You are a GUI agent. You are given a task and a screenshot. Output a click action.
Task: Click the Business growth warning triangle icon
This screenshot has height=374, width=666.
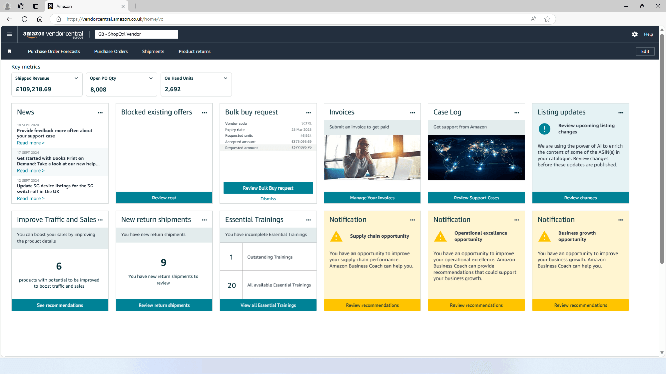click(x=544, y=236)
